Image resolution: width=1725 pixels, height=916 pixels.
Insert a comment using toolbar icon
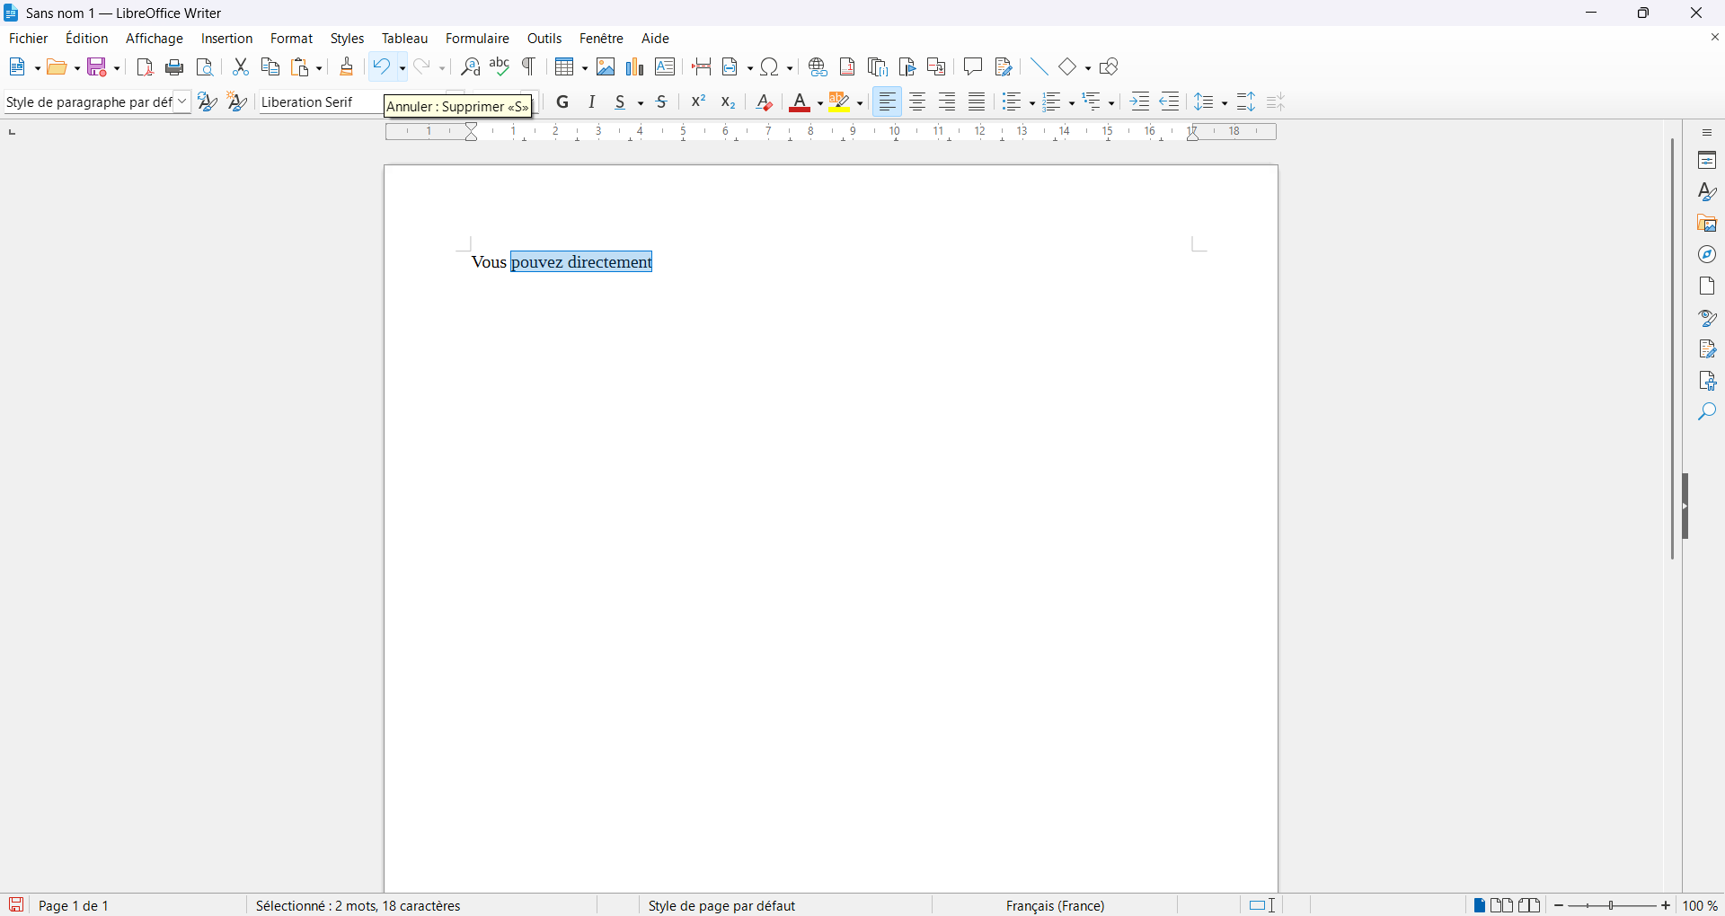click(x=973, y=67)
